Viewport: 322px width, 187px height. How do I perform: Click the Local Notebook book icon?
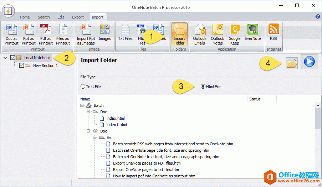tap(19, 58)
